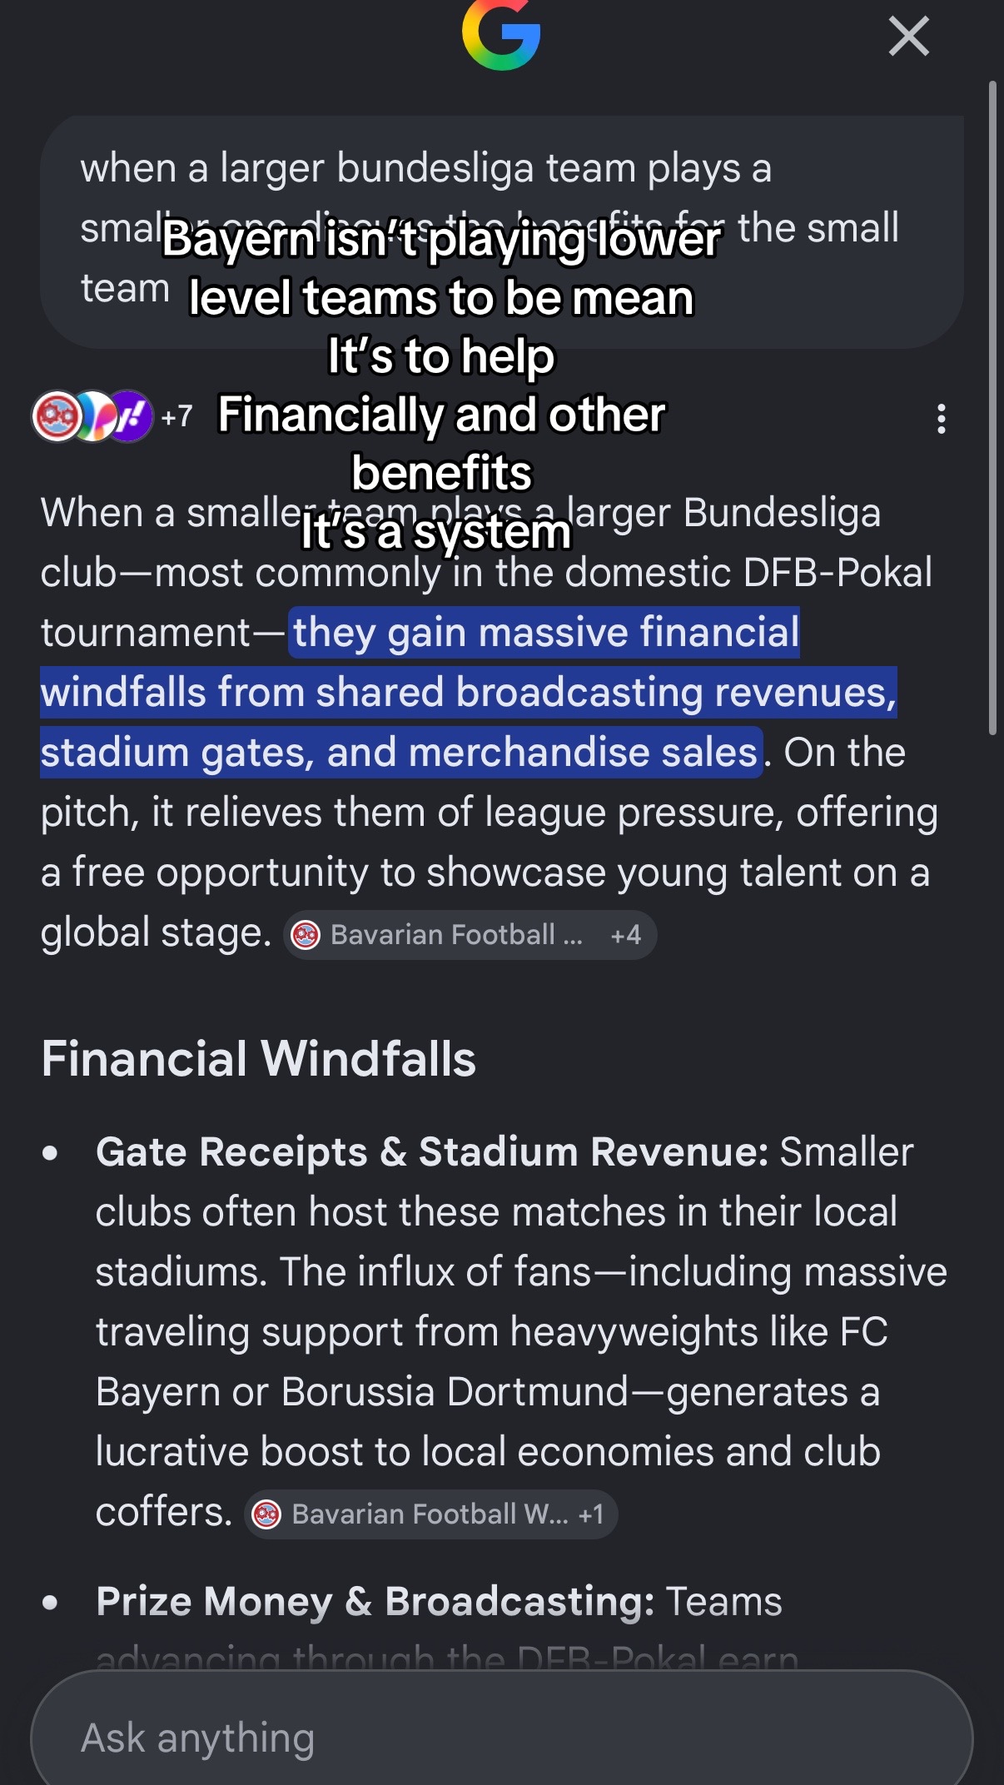Screen dimensions: 1004x1785
Task: Click the Gate Receipts & Stadium Revenue heading
Action: [432, 1152]
